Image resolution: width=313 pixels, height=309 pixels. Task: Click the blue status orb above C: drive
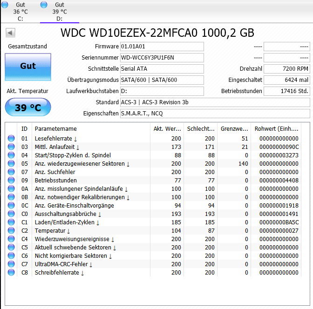5,5
